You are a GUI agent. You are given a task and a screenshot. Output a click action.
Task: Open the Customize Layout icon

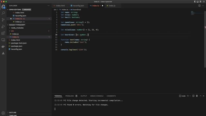point(204,2)
